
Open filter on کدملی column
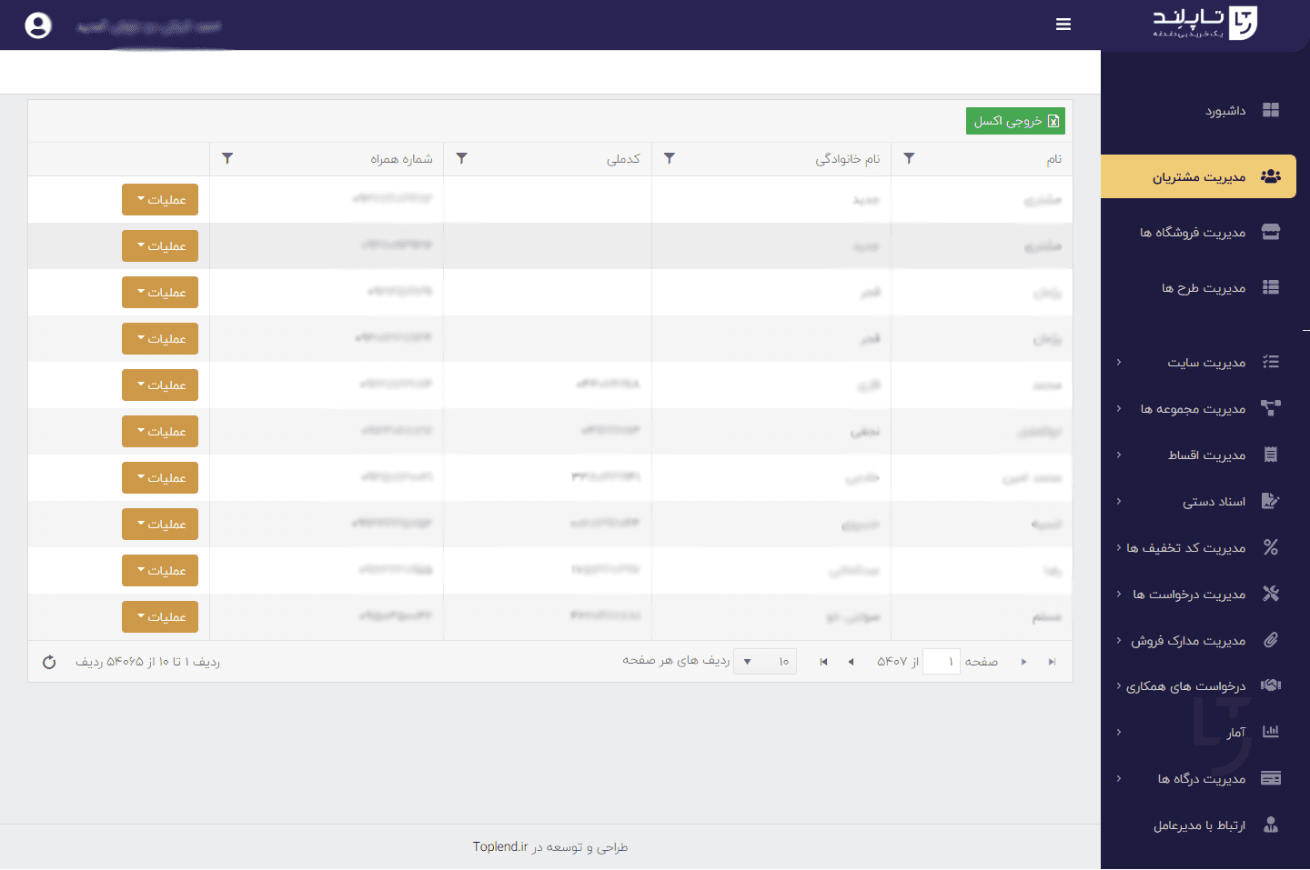click(x=462, y=158)
